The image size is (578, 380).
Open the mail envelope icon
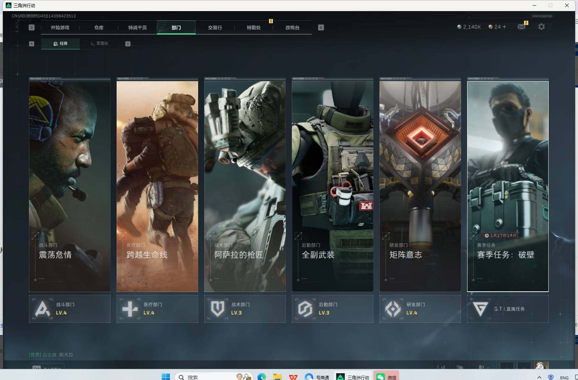point(521,27)
